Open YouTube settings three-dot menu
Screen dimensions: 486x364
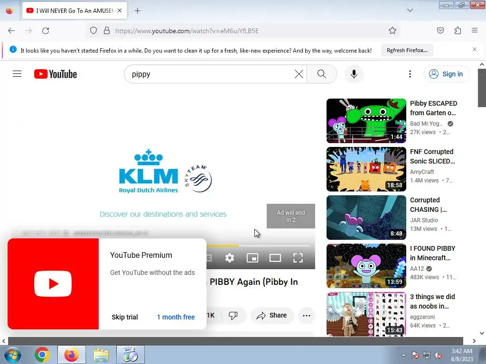point(410,74)
